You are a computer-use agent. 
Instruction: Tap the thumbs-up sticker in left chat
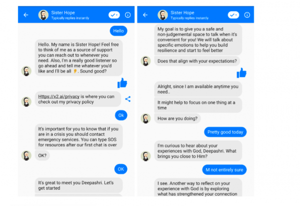pyautogui.click(x=122, y=83)
